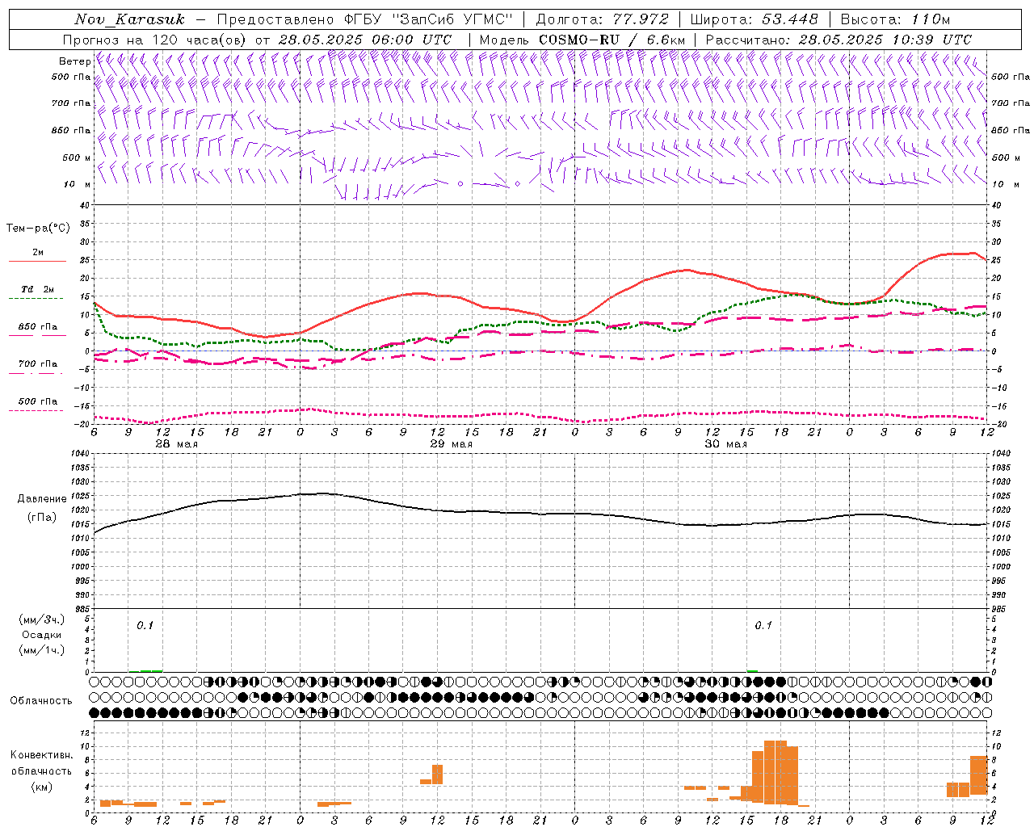Click the Осадки precipitation label

point(42,635)
